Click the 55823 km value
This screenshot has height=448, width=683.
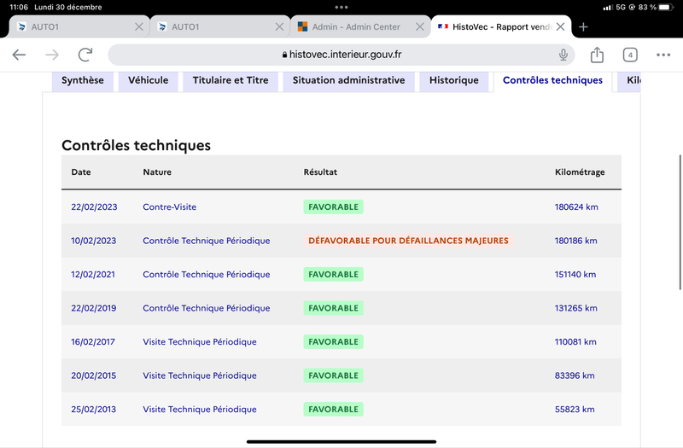575,410
